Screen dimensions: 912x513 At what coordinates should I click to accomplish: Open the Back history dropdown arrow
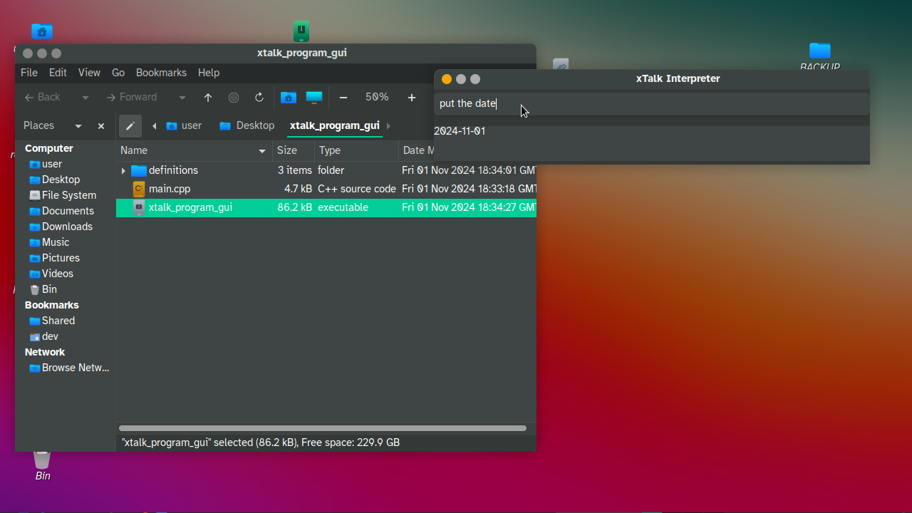pyautogui.click(x=85, y=98)
